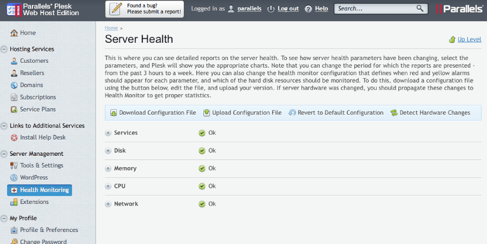Screen dimensions: 487x244
Task: Click the WordPress logo icon
Action: pyautogui.click(x=14, y=177)
